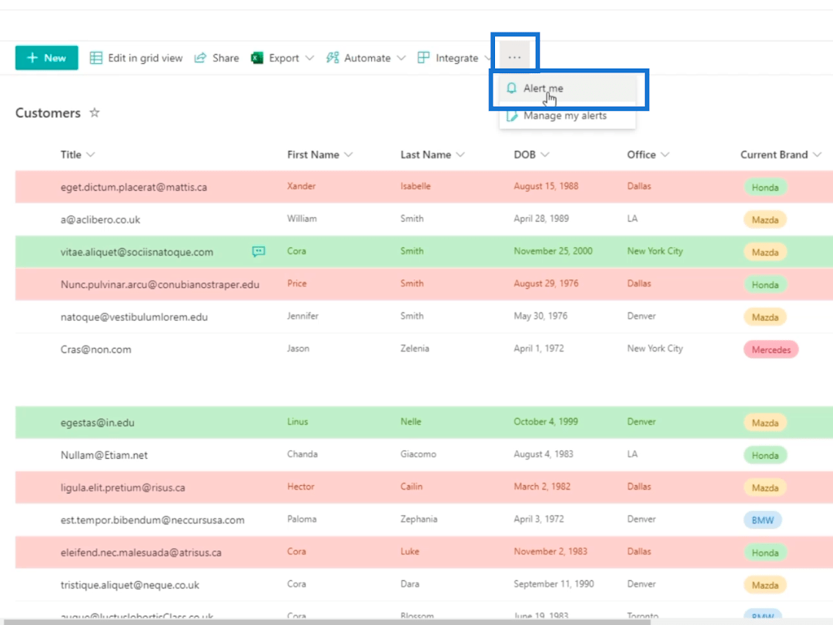The height and width of the screenshot is (625, 833).
Task: Click last name Luke
Action: [x=410, y=551]
